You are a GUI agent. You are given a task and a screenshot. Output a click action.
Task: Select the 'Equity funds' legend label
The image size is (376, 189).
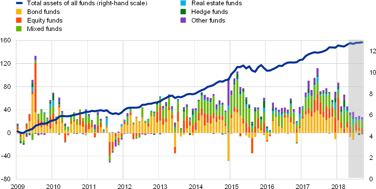[45, 21]
